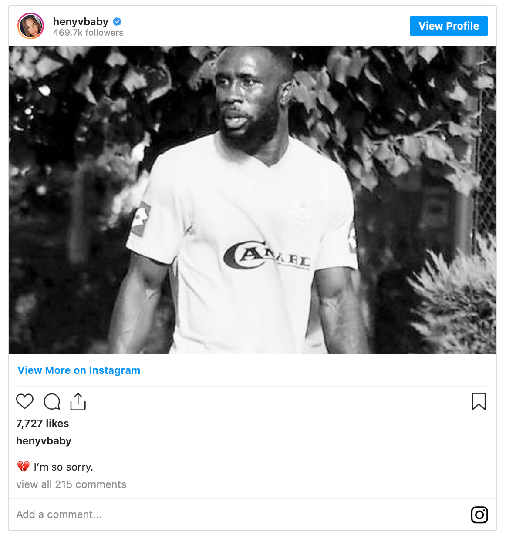Image resolution: width=506 pixels, height=538 pixels.
Task: Open comments via speech bubble icon
Action: 52,401
